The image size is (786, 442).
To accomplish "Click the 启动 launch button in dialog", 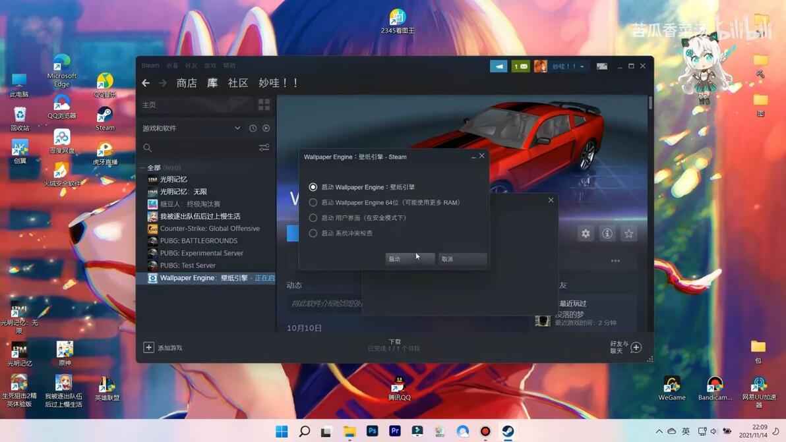I will pos(409,259).
